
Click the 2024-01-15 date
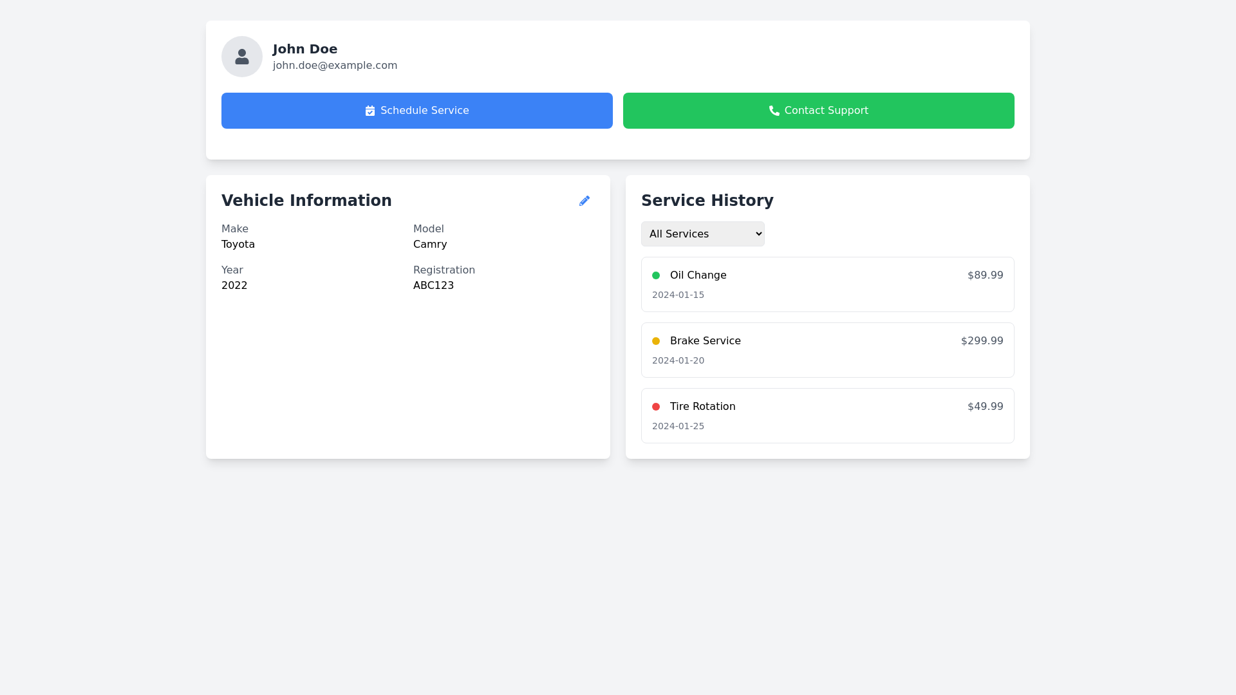coord(678,295)
